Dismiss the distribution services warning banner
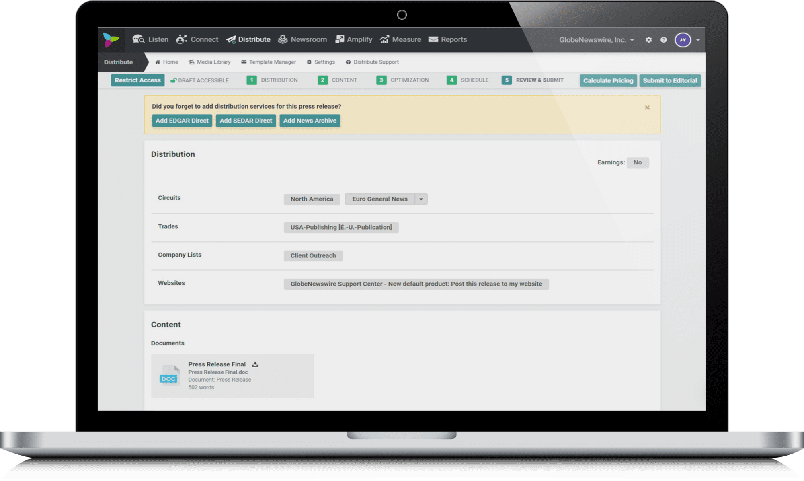This screenshot has width=804, height=481. point(647,107)
